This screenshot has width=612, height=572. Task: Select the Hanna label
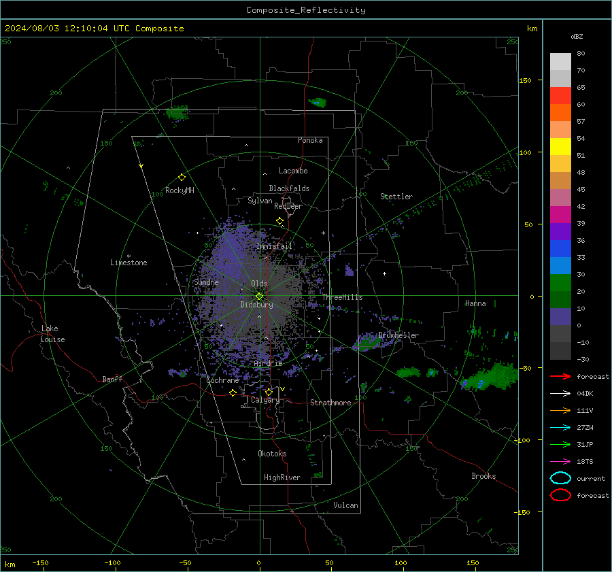[x=475, y=303]
